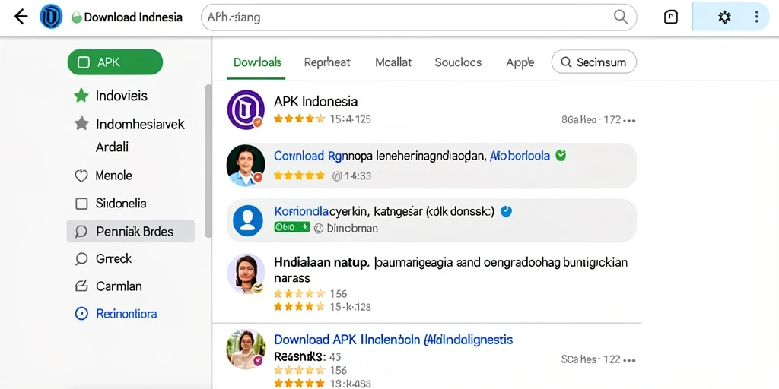Open the Korriondla cyerkin result link
The width and height of the screenshot is (779, 389).
(384, 212)
